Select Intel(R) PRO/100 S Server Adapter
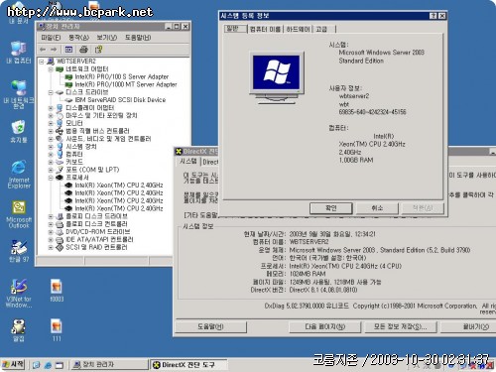 (x=122, y=76)
